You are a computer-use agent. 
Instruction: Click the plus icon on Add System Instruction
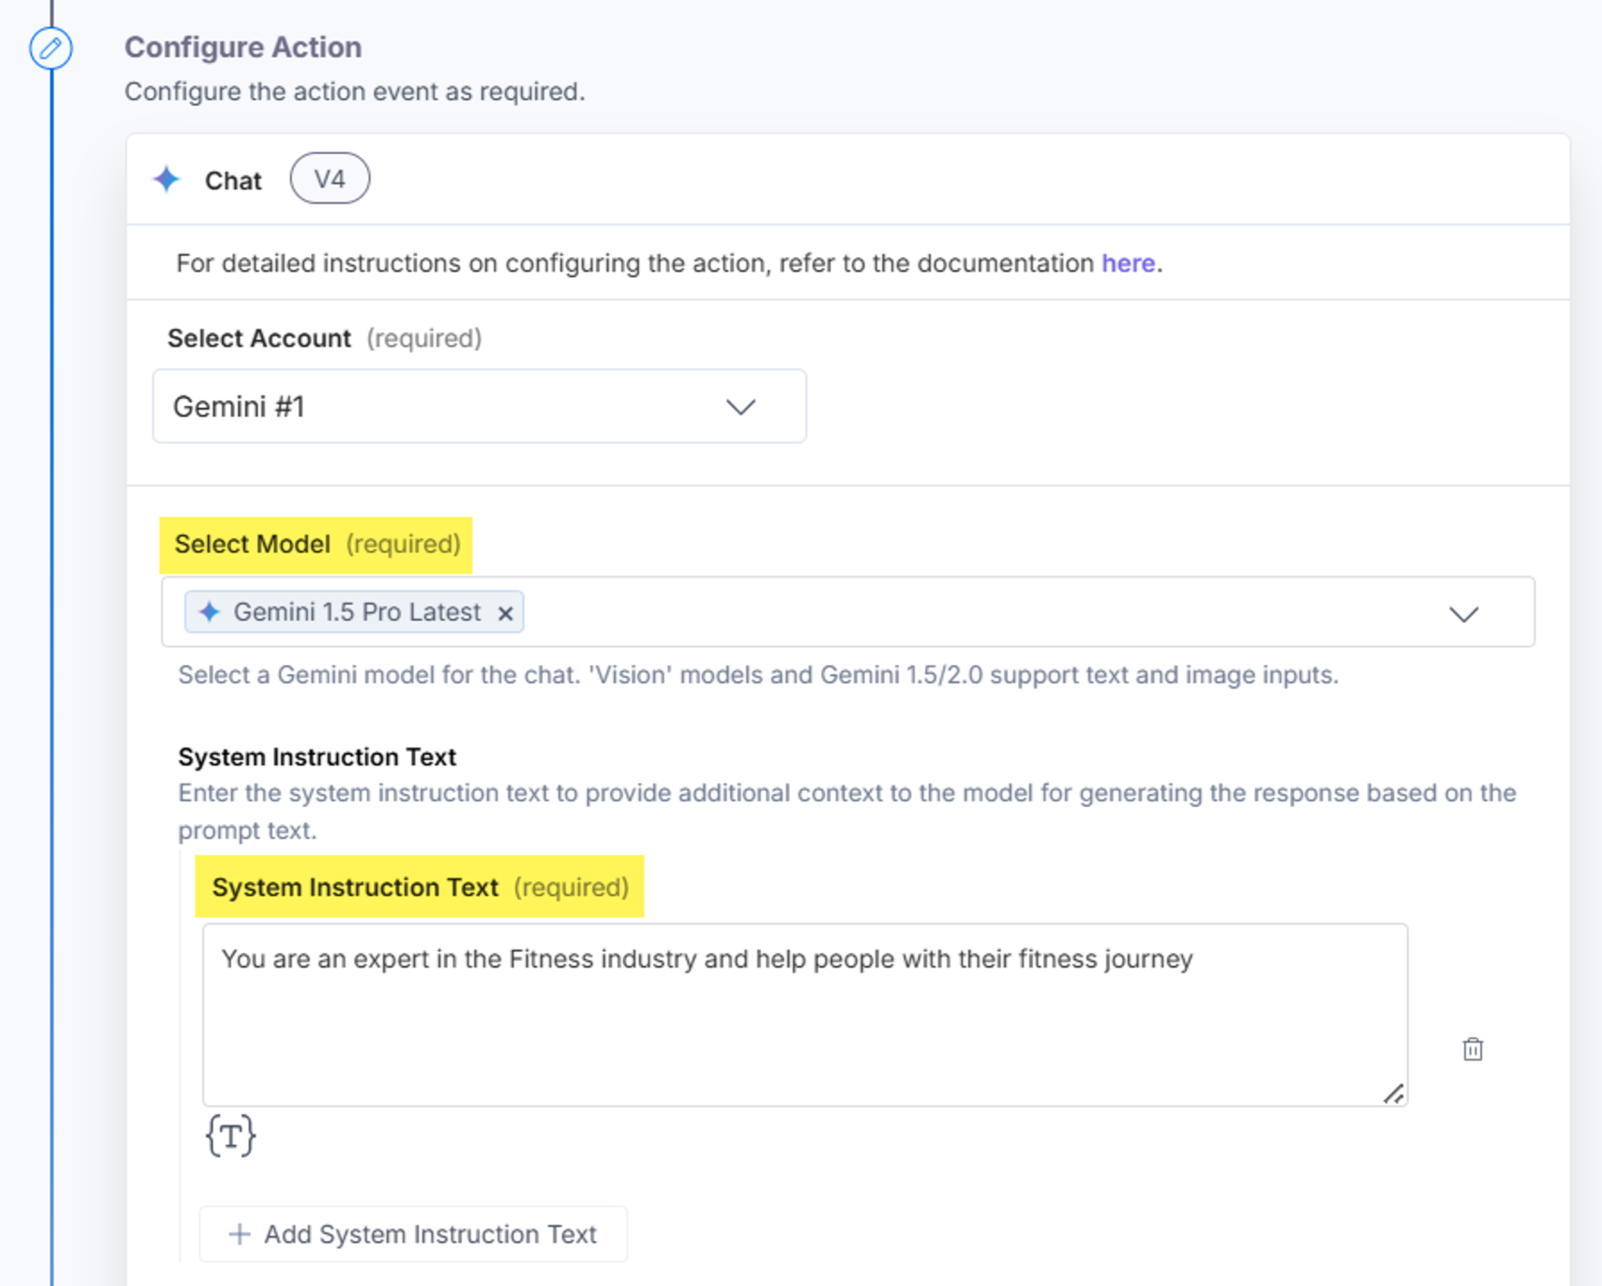pos(239,1234)
